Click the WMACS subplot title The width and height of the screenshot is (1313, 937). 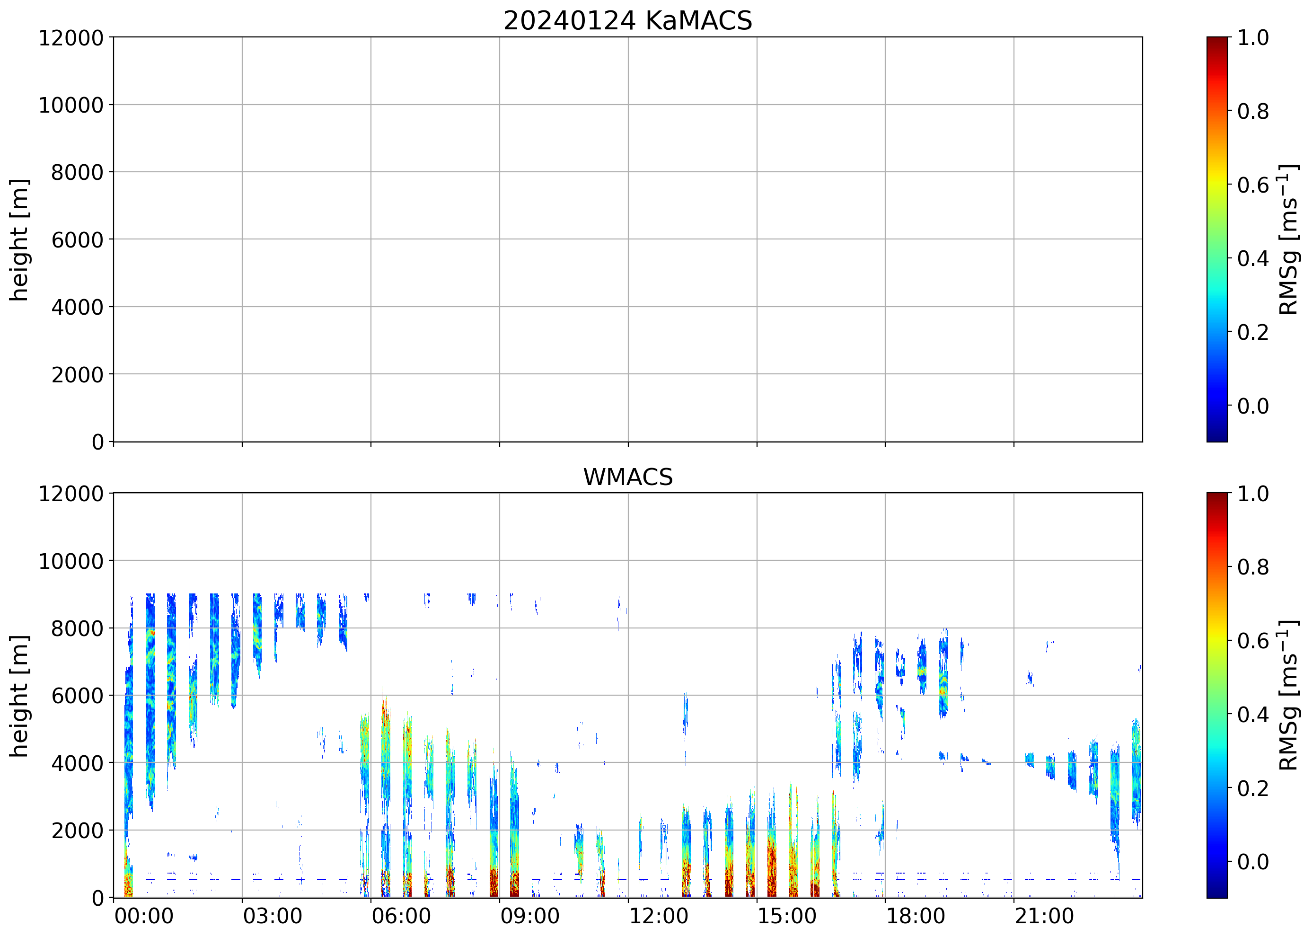pyautogui.click(x=628, y=477)
